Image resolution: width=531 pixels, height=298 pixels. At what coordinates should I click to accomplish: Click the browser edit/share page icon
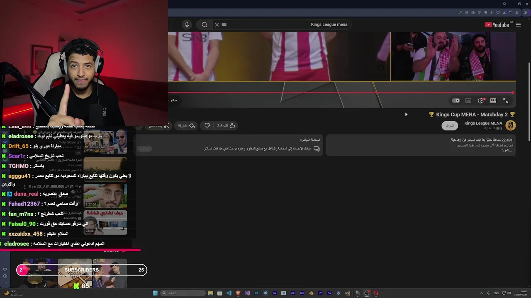[467, 12]
